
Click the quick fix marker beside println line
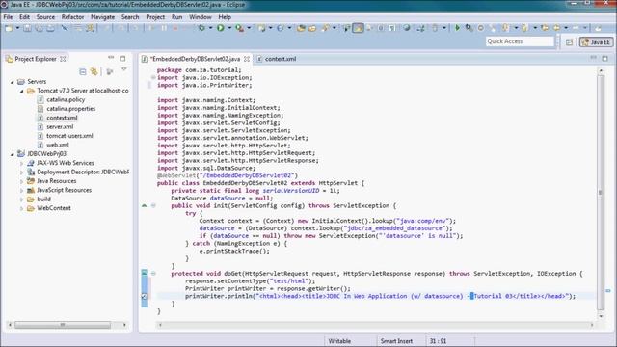tap(144, 296)
